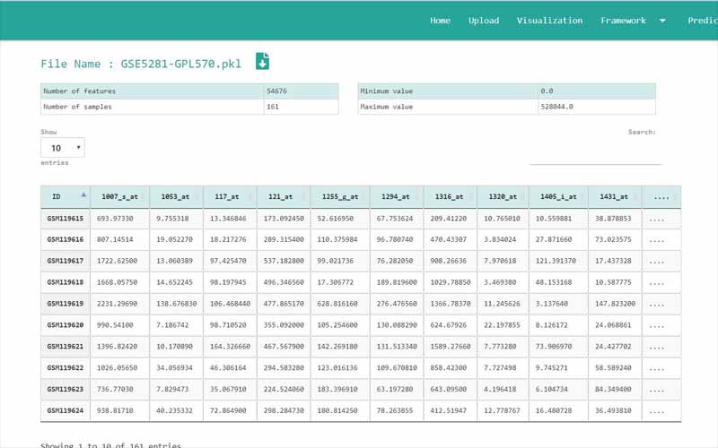Expand the Framework dropdown caret

click(x=663, y=21)
